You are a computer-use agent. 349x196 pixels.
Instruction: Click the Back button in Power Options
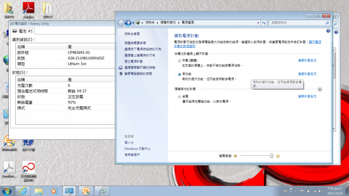(121, 23)
